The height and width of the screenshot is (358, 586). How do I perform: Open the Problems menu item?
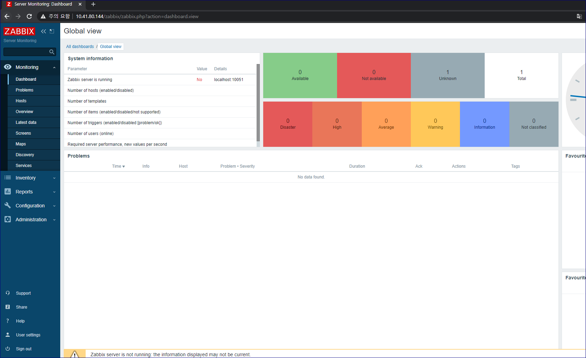[34, 90]
